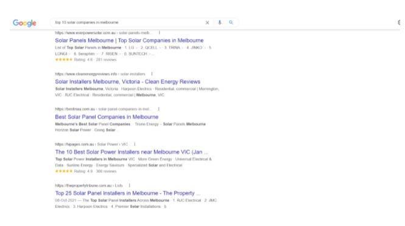Viewport: 405px width, 226px height.
Task: Open the more options menu beside the bestinau URL
Action: [x=158, y=109]
